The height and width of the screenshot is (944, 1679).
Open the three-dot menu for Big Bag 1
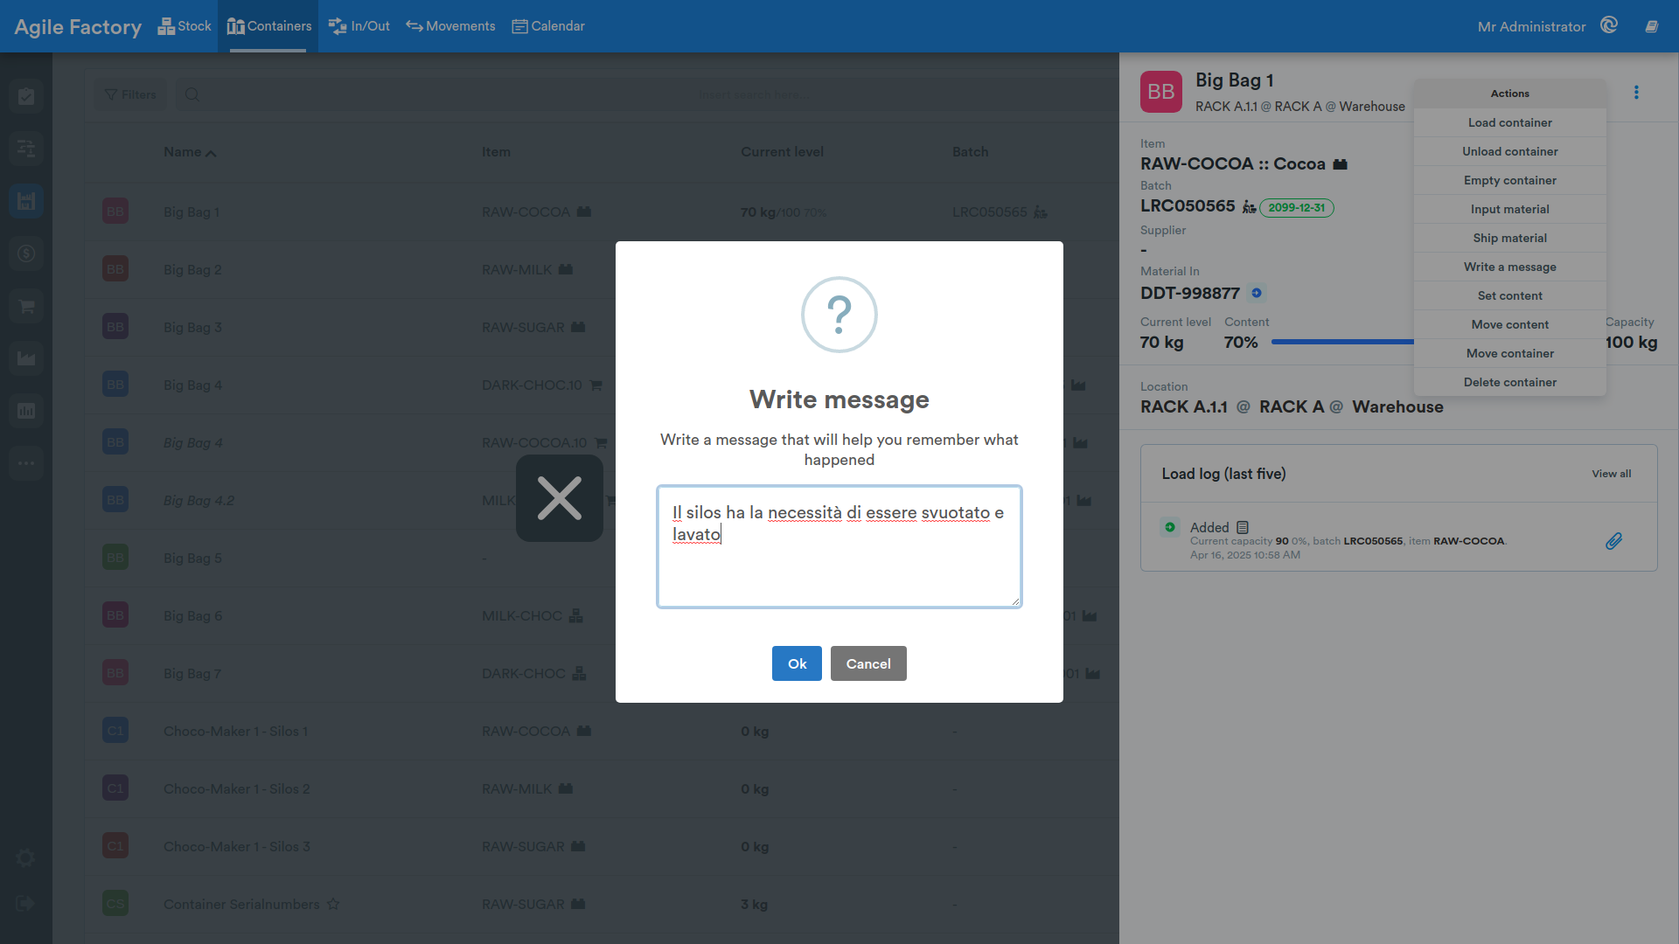(1636, 93)
